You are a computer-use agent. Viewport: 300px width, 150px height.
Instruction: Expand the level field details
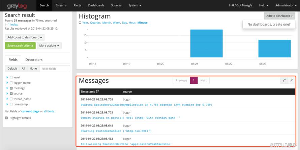point(7,77)
